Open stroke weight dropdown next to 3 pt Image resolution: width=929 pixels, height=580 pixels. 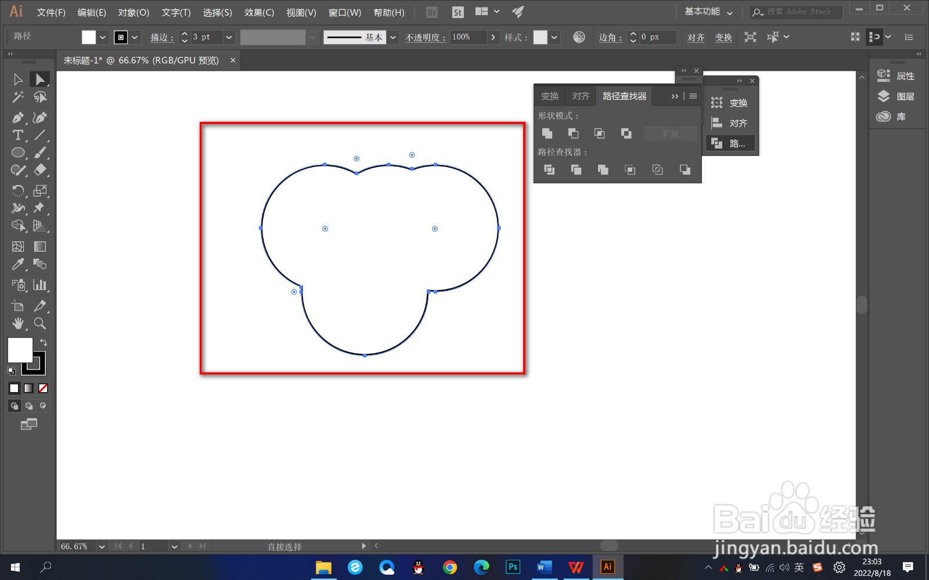point(229,37)
